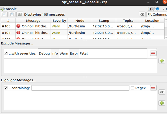Click the save messages to file icon
The width and height of the screenshot is (167, 114).
click(x=12, y=14)
